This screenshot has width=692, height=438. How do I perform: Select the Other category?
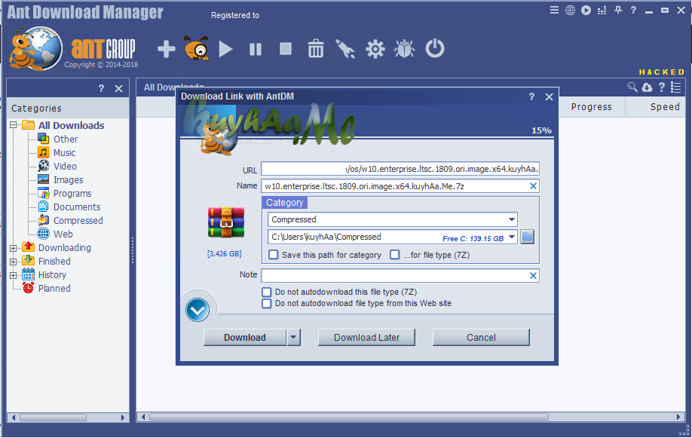click(66, 139)
